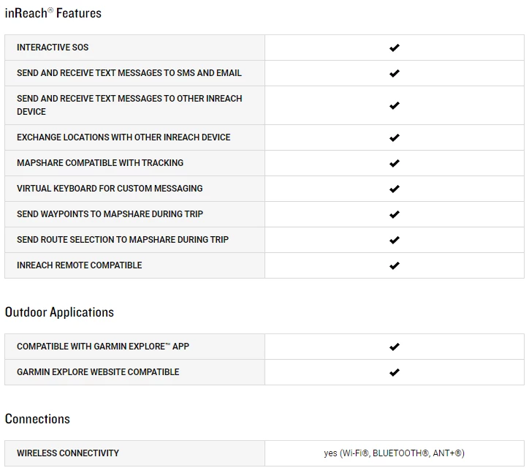Click the Wireless Connectivity label

pyautogui.click(x=68, y=453)
